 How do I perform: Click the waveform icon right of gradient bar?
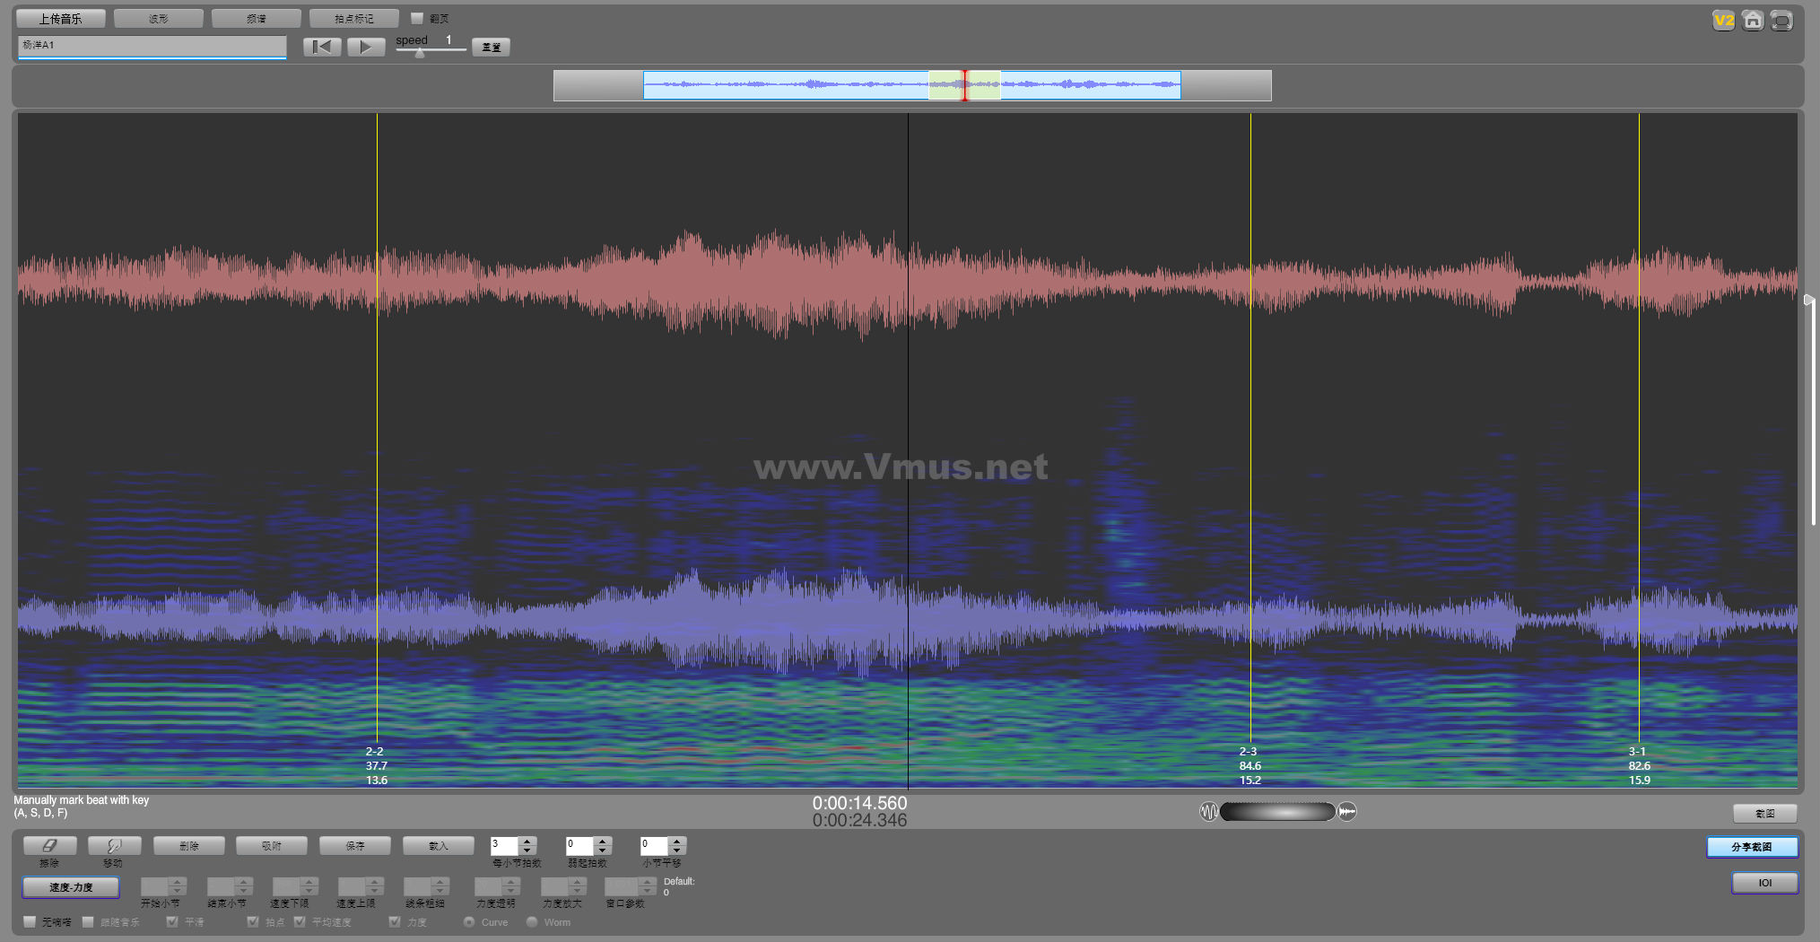click(1347, 812)
